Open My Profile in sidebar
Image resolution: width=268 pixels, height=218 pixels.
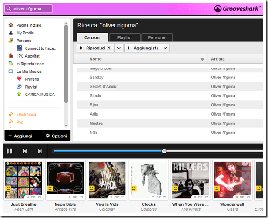(x=25, y=33)
